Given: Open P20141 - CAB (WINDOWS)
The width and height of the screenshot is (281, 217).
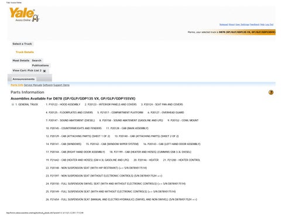Looking at the screenshot, I should coord(64,144).
